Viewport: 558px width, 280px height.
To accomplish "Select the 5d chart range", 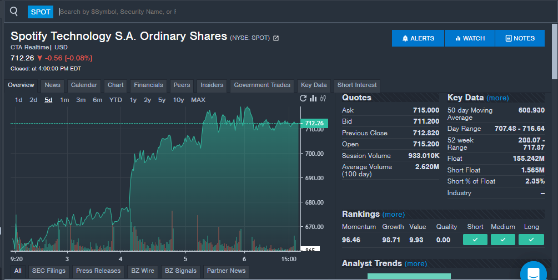I will 48,100.
